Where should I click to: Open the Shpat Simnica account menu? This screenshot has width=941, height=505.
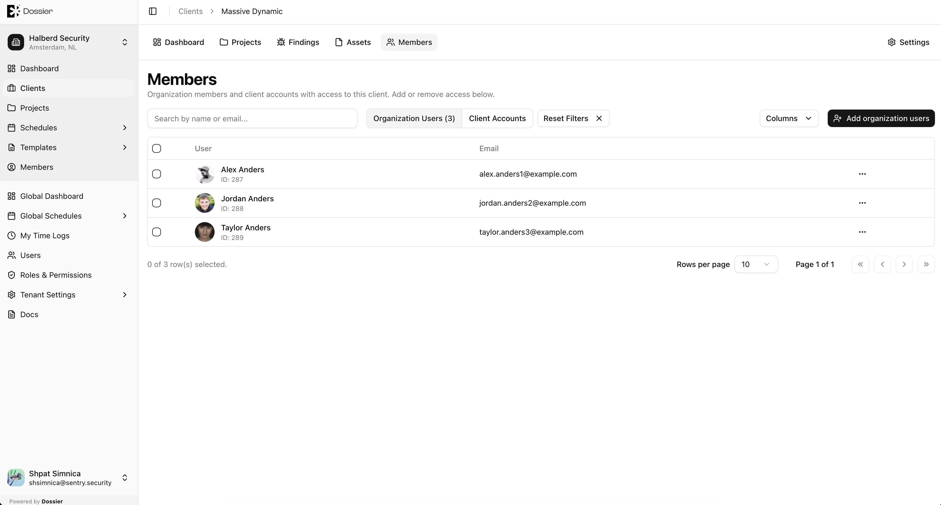click(x=68, y=478)
